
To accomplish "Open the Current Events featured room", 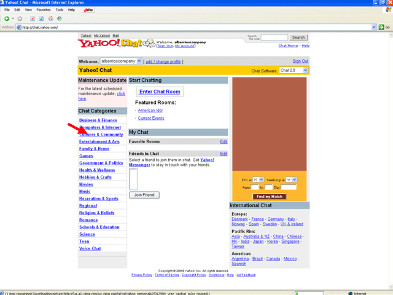I will click(151, 118).
